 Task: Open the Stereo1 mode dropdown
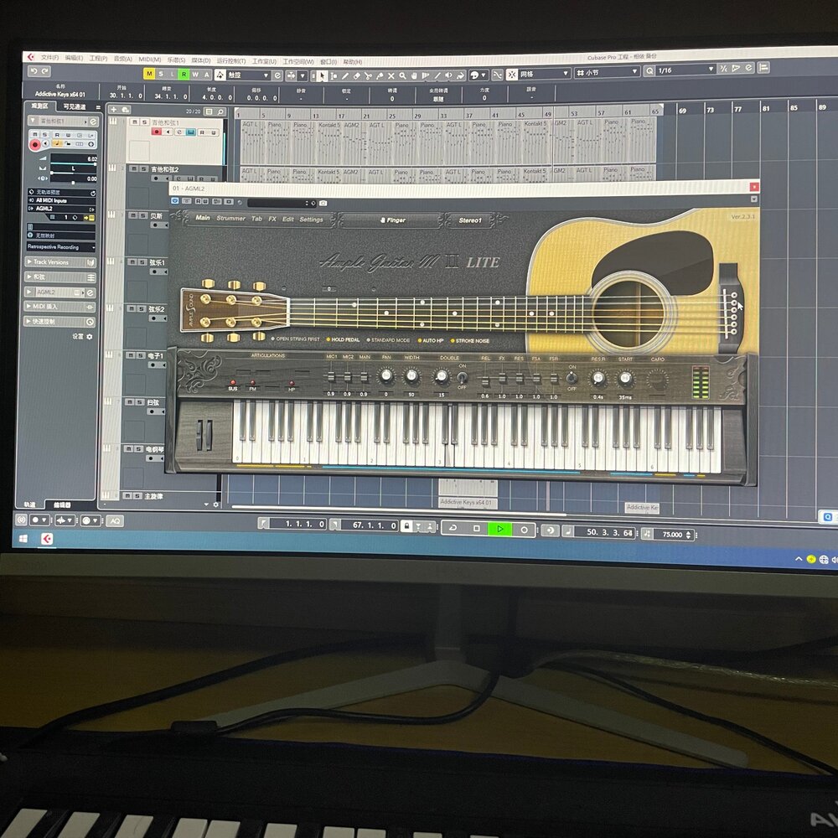(x=471, y=220)
